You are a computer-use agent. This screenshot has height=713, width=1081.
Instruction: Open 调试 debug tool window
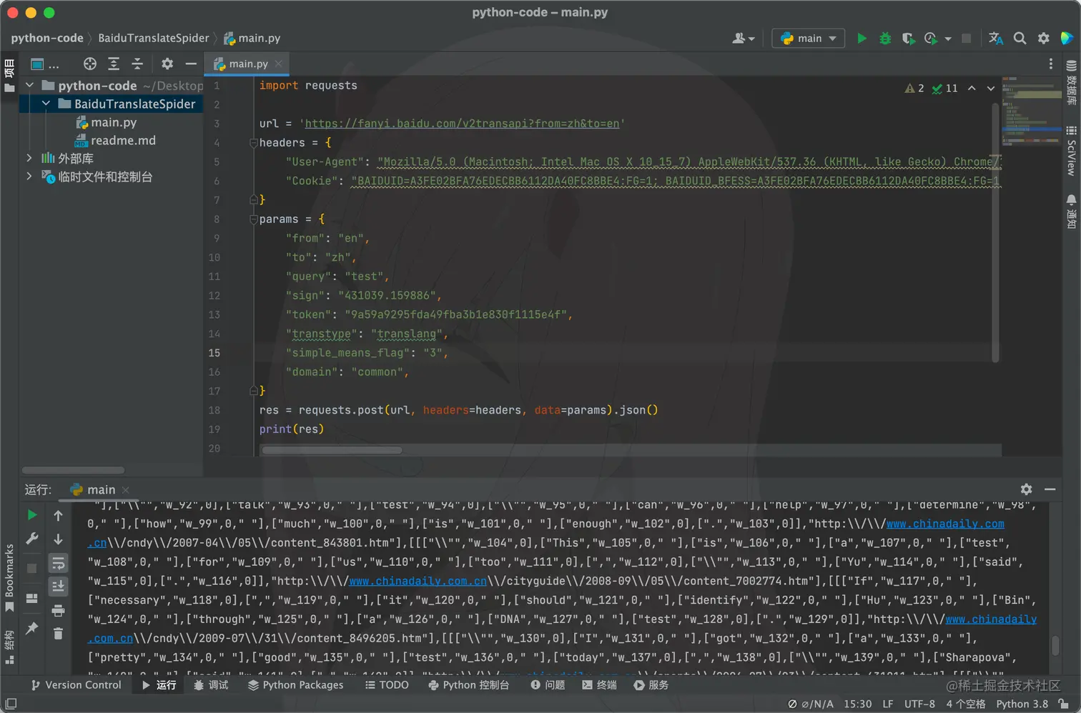211,684
